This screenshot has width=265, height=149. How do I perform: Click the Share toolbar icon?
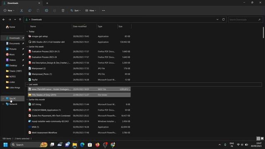pos(55,10)
